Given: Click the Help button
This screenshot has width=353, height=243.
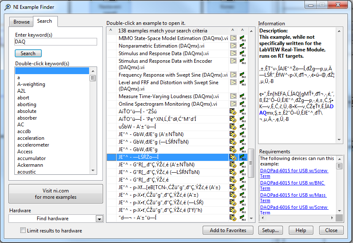Looking at the screenshot, I should 301,230.
